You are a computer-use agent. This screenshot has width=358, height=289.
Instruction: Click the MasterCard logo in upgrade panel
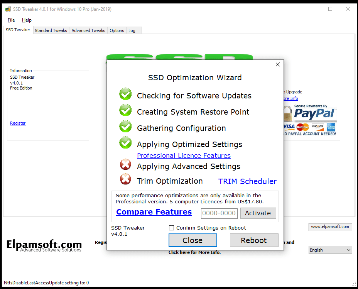(x=302, y=127)
